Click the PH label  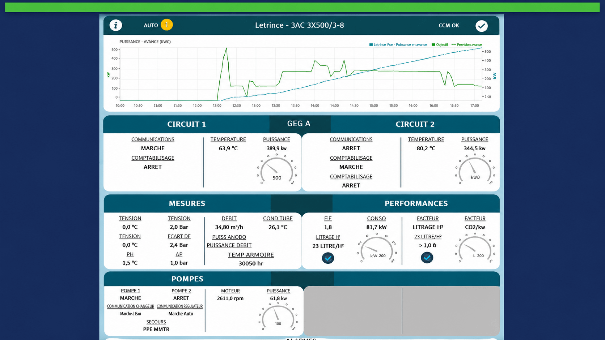pos(130,254)
